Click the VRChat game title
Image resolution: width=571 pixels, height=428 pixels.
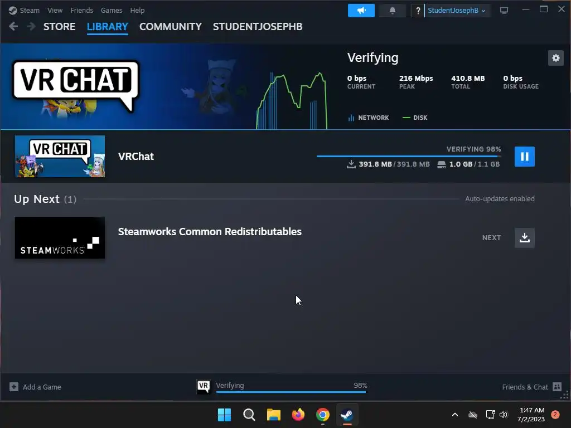[136, 157]
